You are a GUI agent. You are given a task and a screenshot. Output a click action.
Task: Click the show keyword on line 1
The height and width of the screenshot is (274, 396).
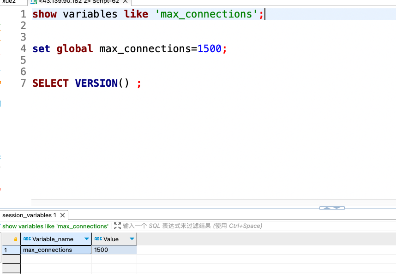click(x=44, y=14)
